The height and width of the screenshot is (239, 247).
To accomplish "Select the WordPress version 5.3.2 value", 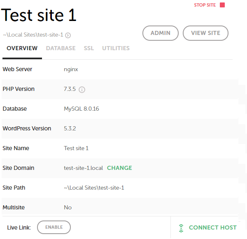I will click(70, 128).
